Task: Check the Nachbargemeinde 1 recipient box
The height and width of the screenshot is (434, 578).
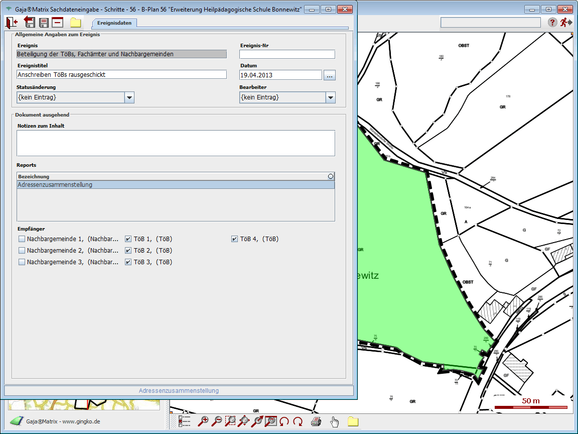Action: (22, 239)
